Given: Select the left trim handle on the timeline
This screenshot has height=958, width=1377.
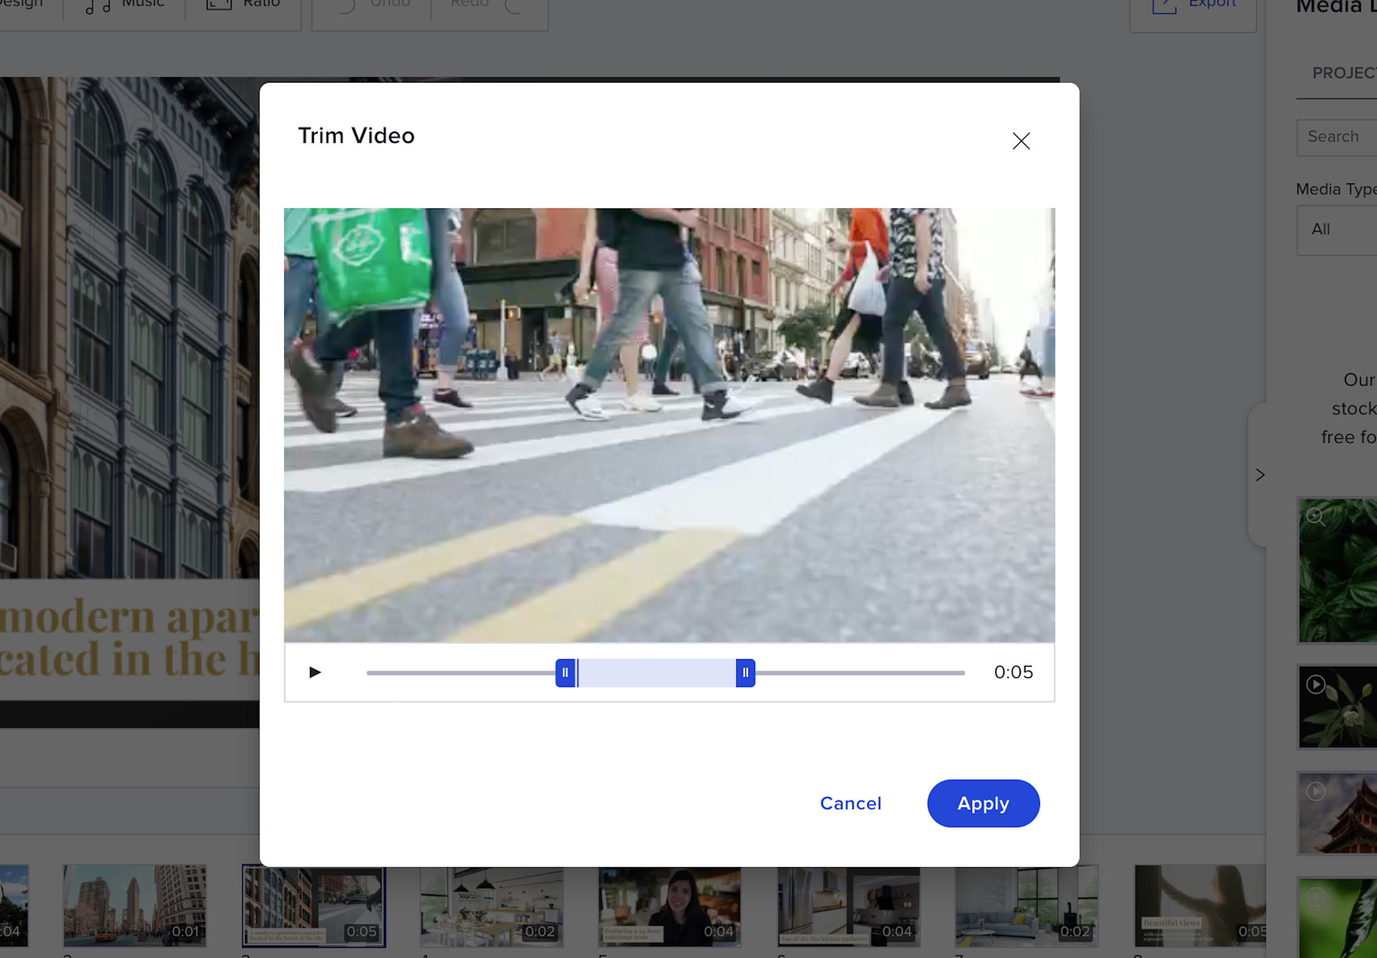Looking at the screenshot, I should (x=565, y=673).
